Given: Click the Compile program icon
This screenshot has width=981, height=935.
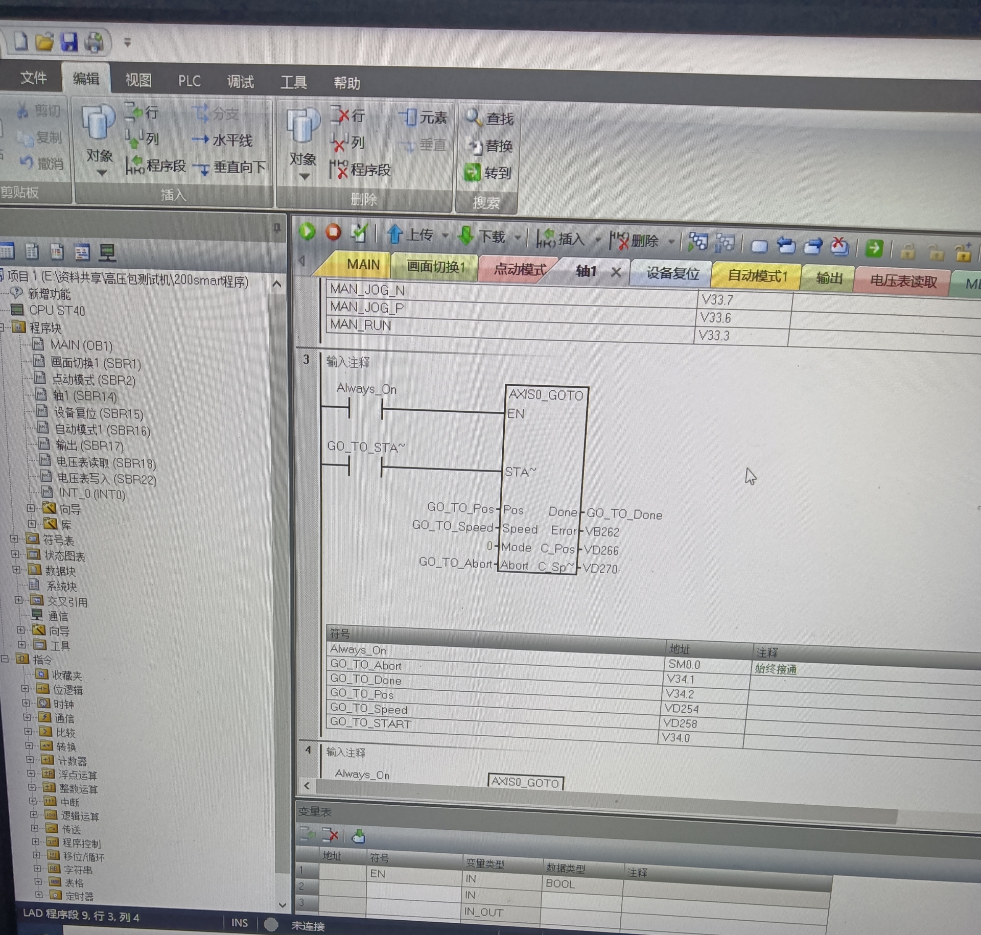Looking at the screenshot, I should click(x=359, y=233).
